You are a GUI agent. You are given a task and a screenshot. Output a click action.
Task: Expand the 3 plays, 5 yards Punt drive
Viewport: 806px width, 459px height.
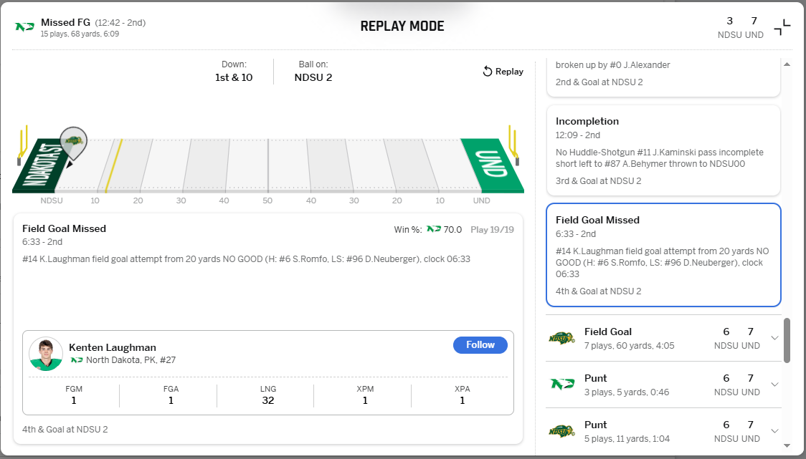pos(774,385)
